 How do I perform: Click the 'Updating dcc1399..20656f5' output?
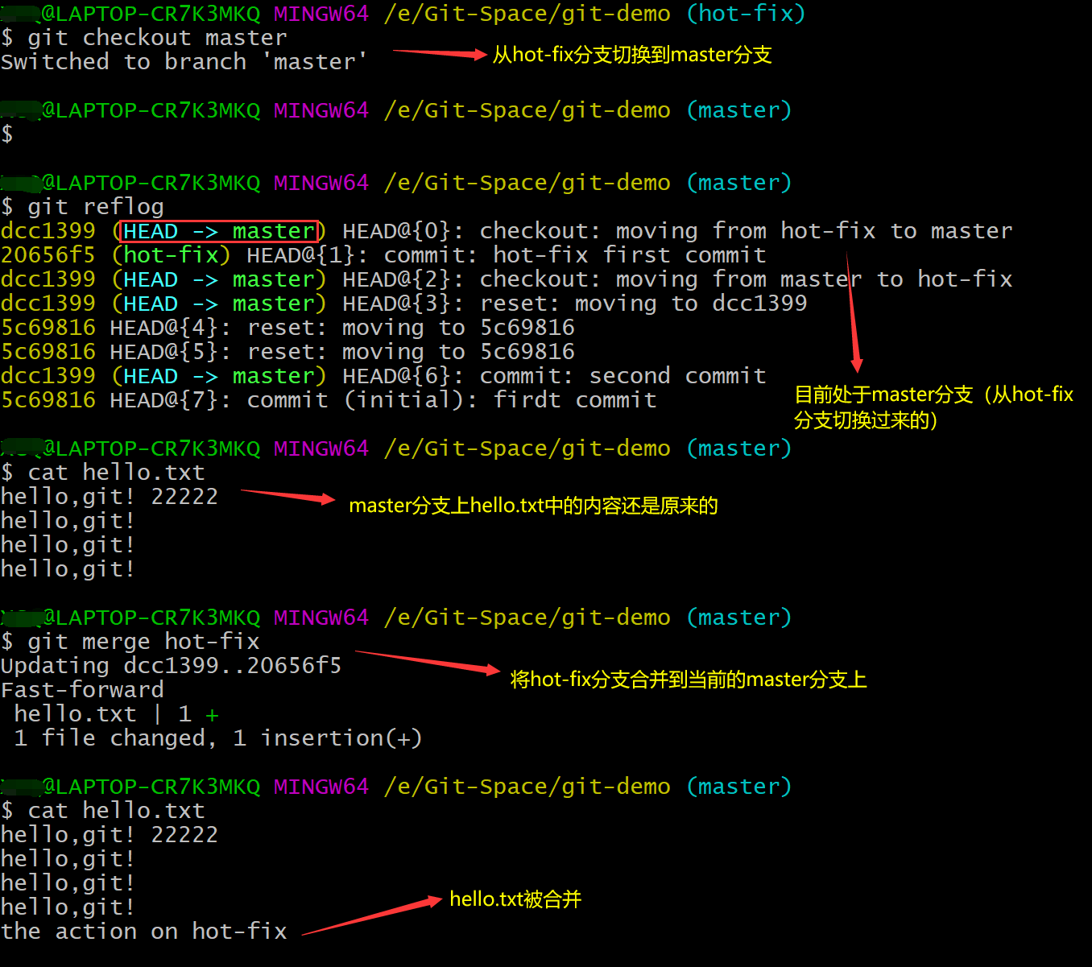pyautogui.click(x=172, y=666)
